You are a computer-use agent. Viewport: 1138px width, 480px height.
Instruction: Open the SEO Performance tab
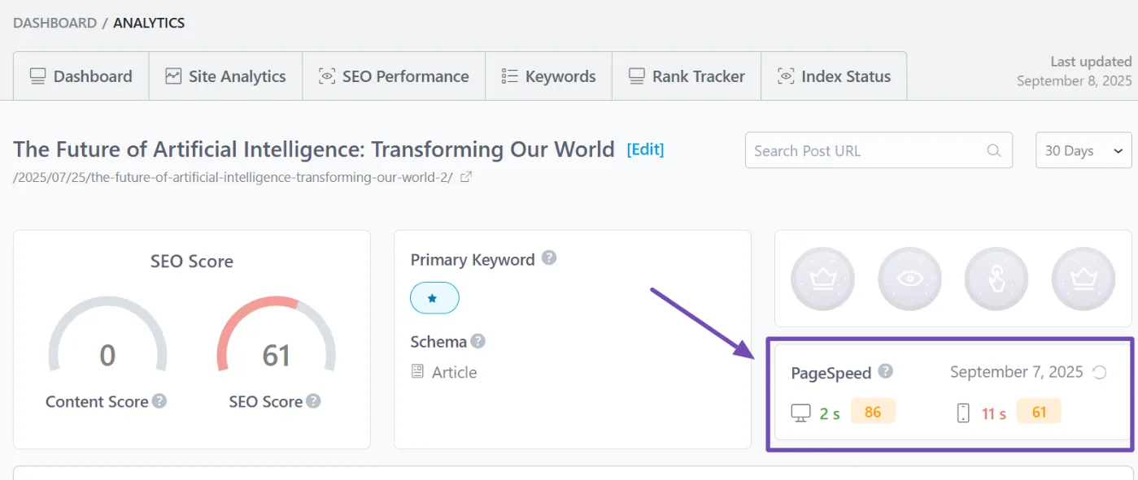click(x=394, y=76)
